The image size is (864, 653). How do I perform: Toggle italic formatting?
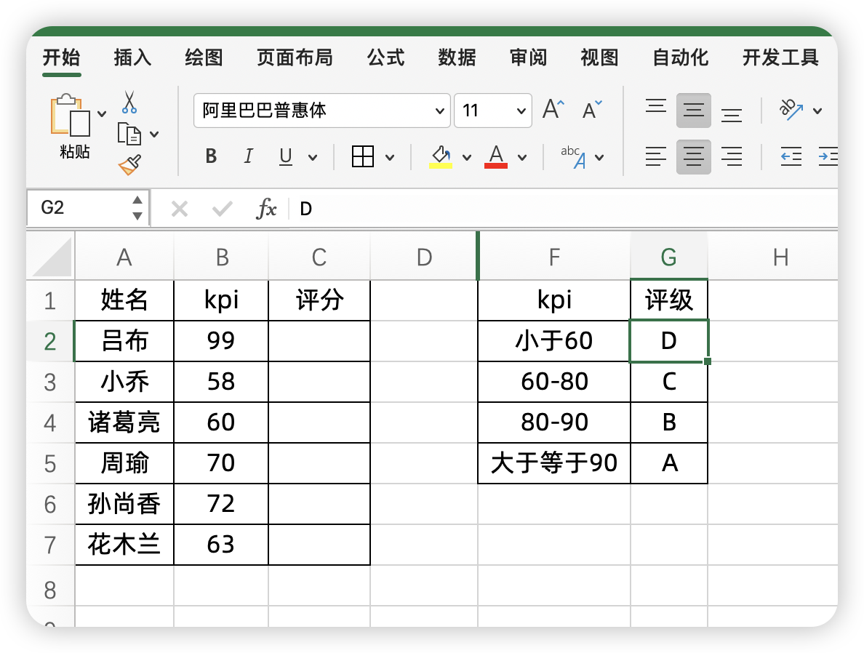(249, 156)
